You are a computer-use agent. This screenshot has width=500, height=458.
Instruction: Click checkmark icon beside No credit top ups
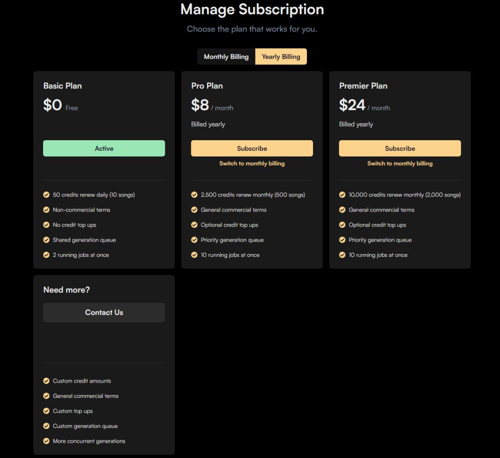coord(46,225)
